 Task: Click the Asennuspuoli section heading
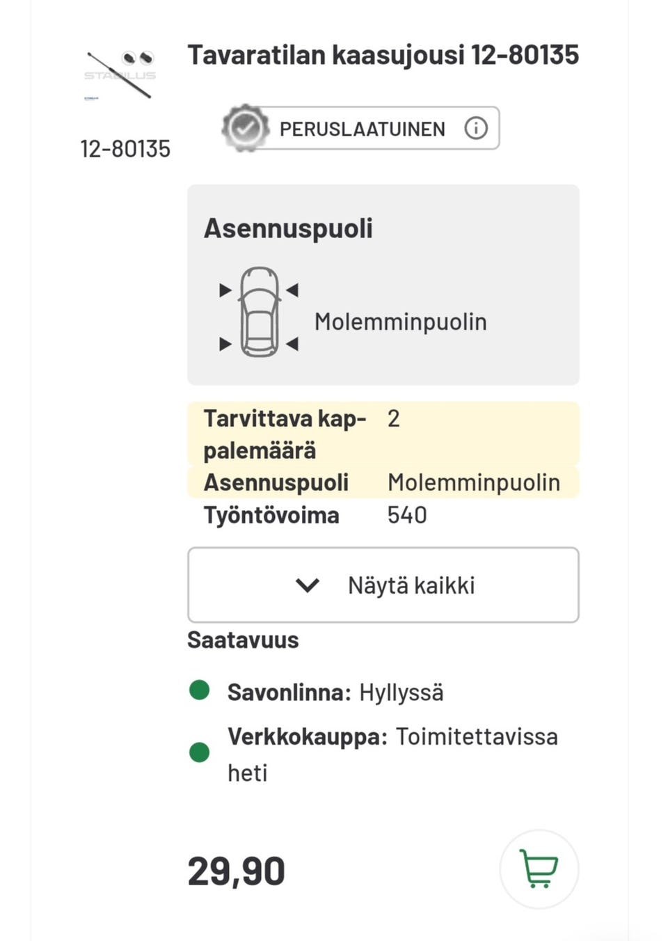click(288, 228)
